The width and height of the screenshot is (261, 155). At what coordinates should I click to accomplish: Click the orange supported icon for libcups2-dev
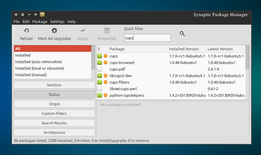pos(106,76)
